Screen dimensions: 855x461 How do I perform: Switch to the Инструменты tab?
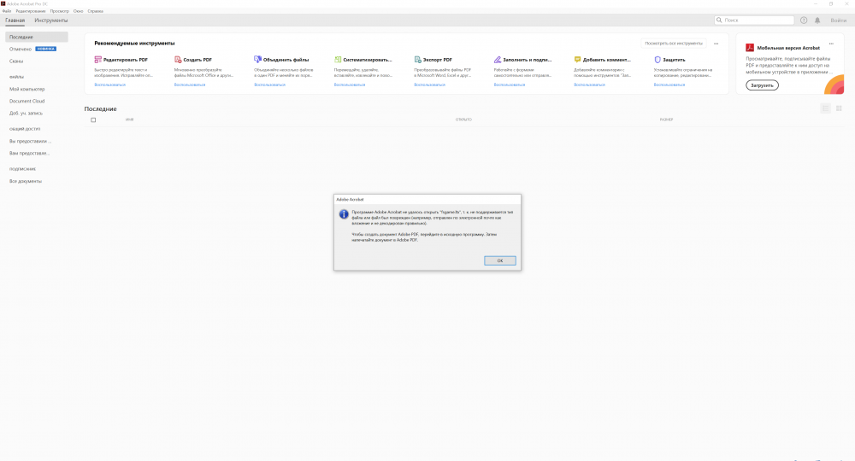click(51, 20)
